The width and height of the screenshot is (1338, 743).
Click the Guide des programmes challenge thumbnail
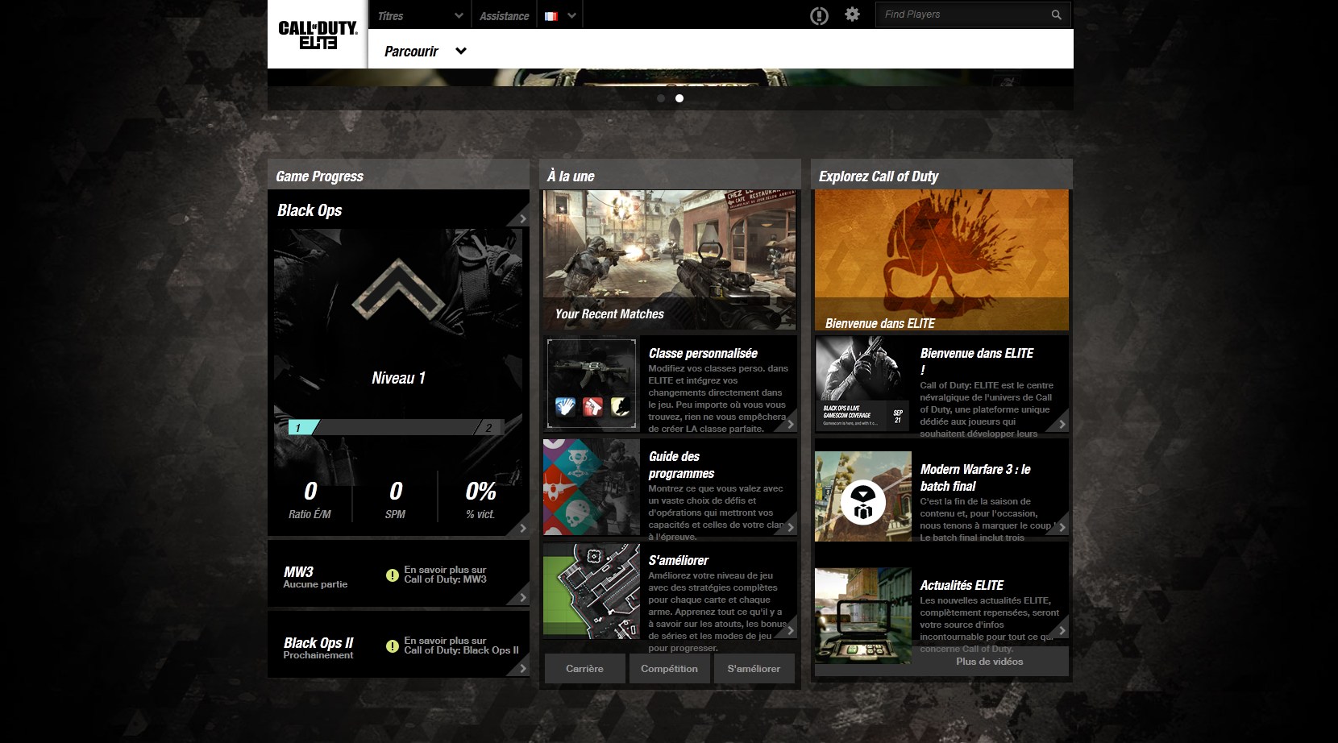coord(592,487)
